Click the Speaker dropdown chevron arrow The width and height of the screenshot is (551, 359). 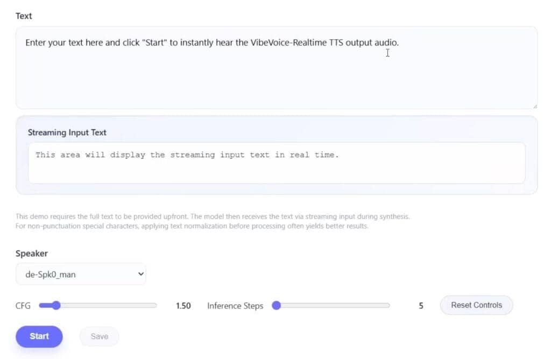(x=141, y=274)
